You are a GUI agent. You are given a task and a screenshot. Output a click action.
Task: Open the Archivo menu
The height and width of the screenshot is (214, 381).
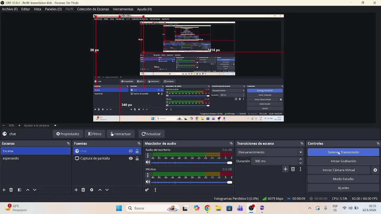pyautogui.click(x=10, y=9)
